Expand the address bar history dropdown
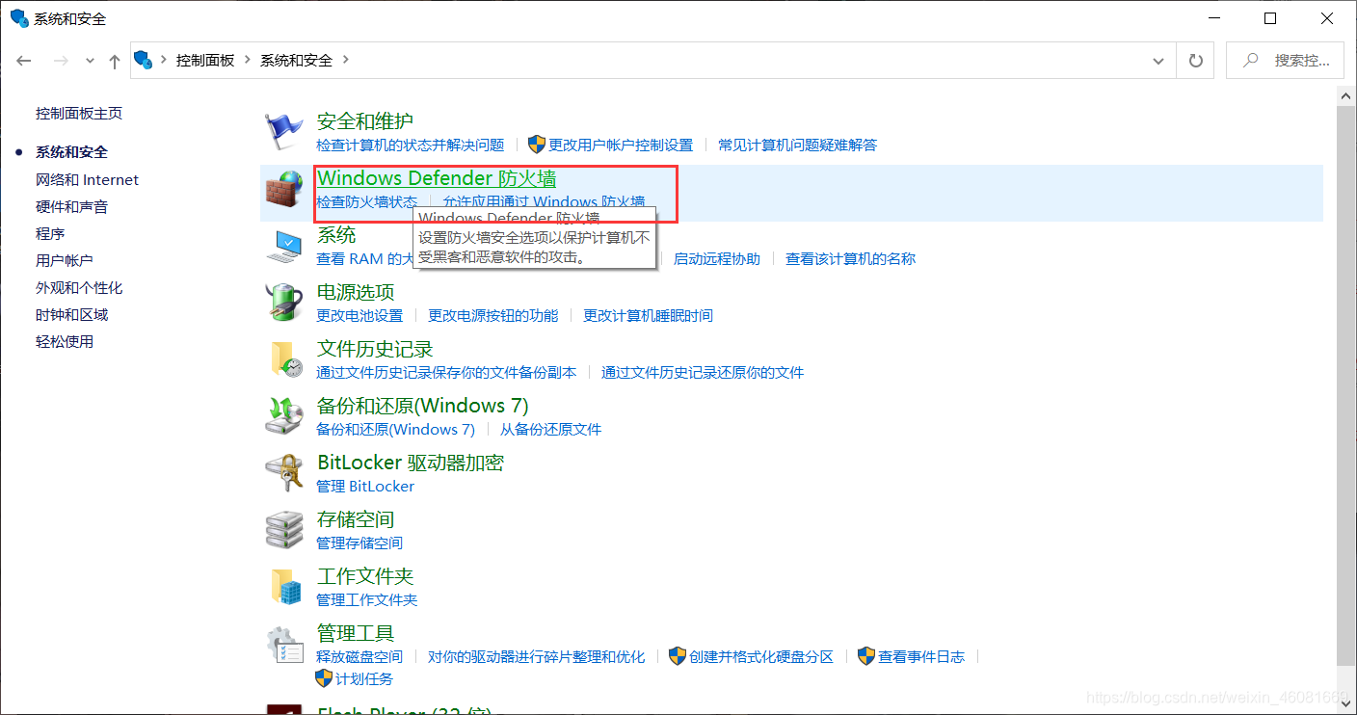 [x=1158, y=60]
